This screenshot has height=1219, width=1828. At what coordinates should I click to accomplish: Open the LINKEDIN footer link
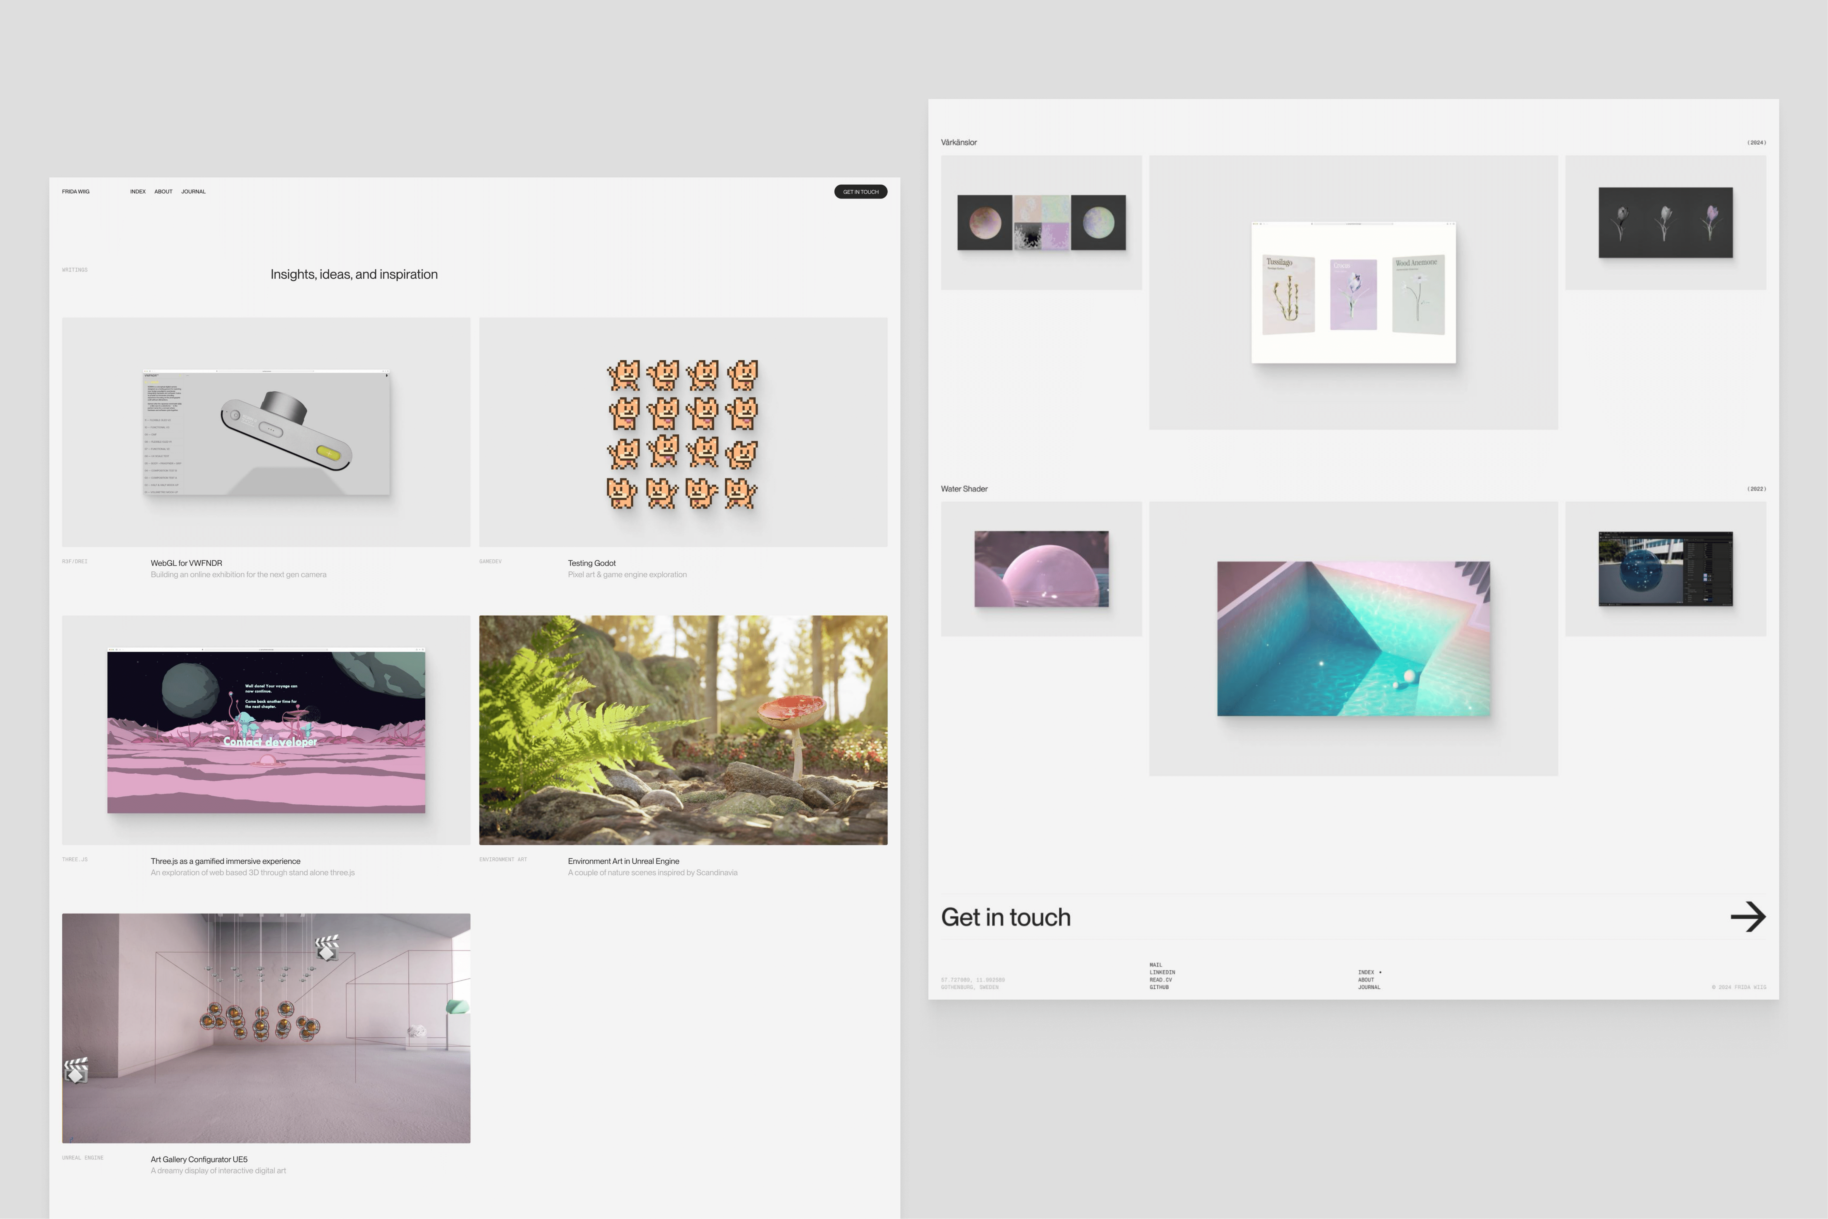point(1162,972)
